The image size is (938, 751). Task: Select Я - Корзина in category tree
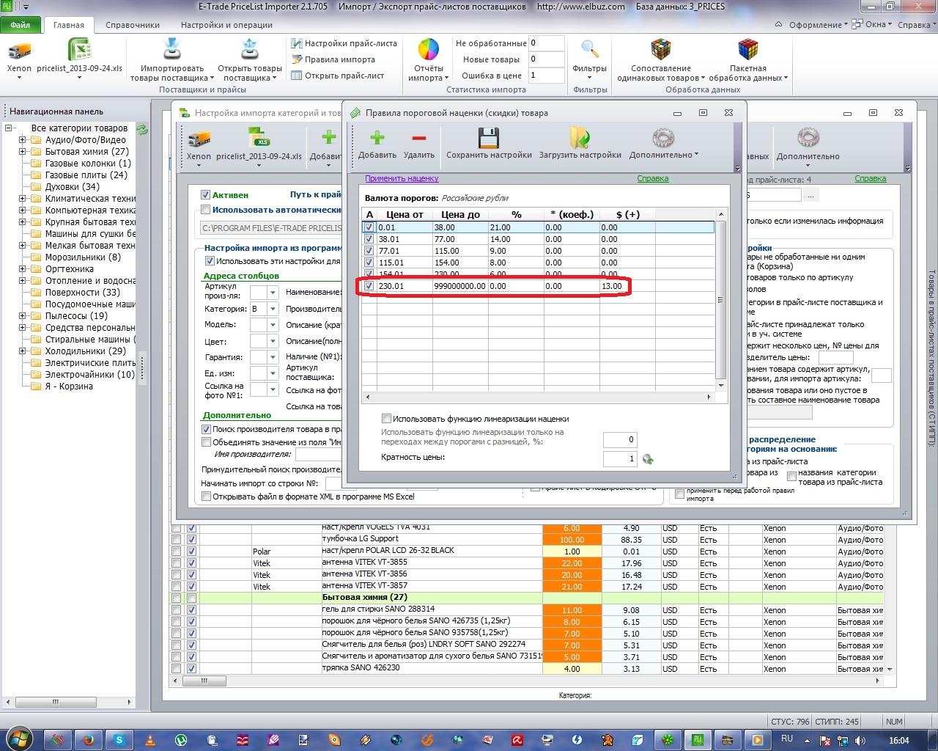[69, 387]
